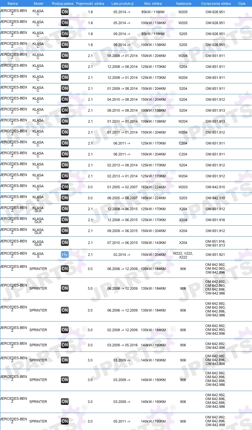Click the blue Hy hybrid fuel icon
Screen dimensions: 252x430
(65, 255)
